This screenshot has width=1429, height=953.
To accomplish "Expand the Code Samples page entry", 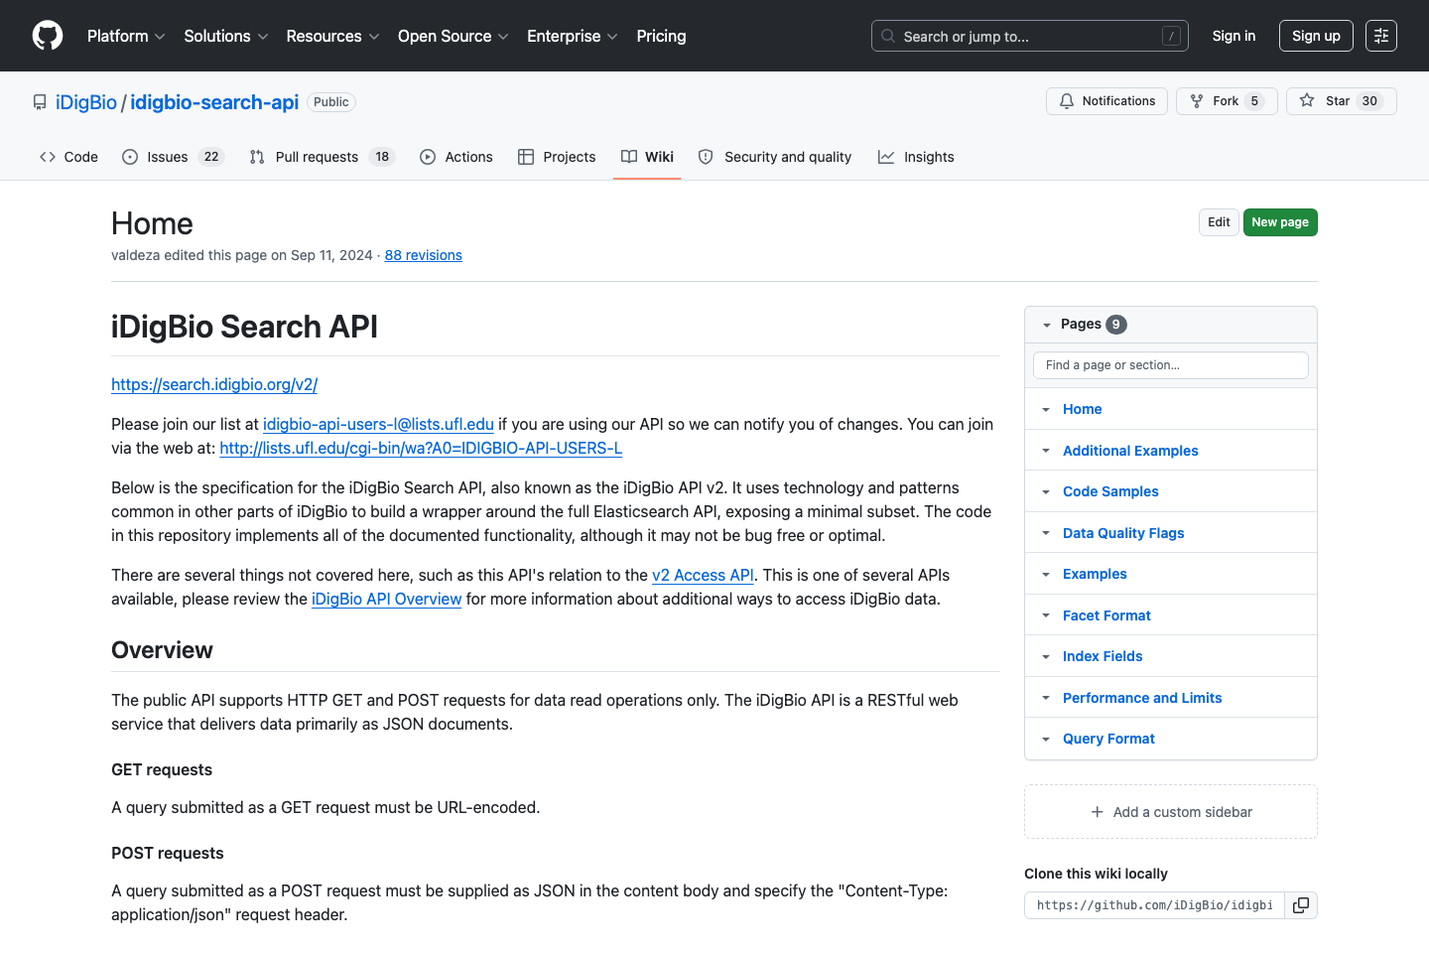I will tap(1044, 491).
